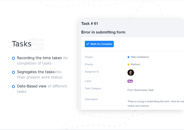Click the tasks checklist icon beside the Tasks heading
This screenshot has width=184, height=130.
[x=36, y=44]
